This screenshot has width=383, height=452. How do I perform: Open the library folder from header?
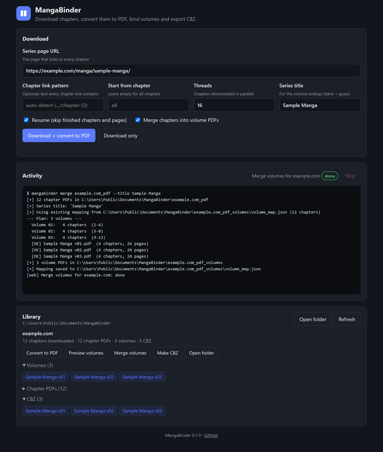pos(313,319)
